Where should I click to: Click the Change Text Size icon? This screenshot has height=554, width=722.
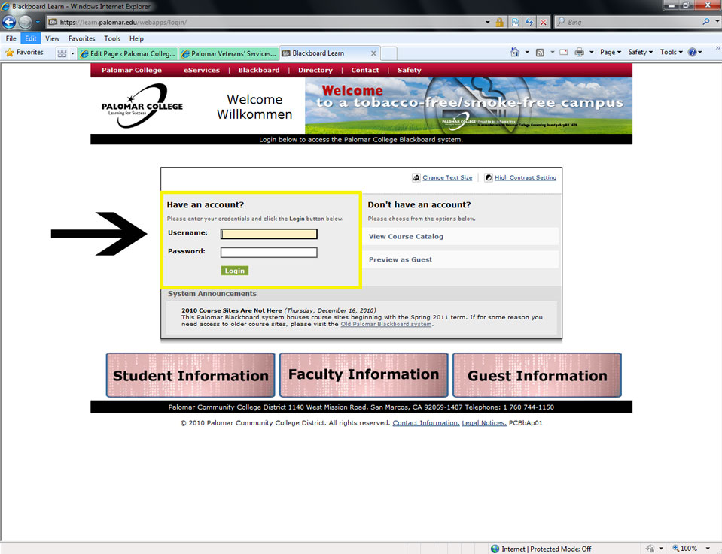point(416,177)
